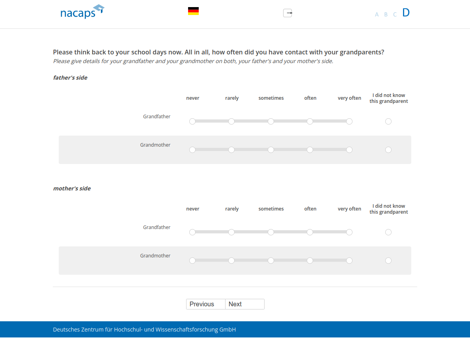The height and width of the screenshot is (341, 470).
Task: Select 'sometimes' for father's side Grandfather
Action: point(271,121)
